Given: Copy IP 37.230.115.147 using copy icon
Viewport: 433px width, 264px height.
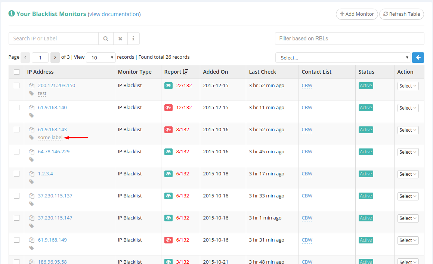Looking at the screenshot, I should tap(31, 218).
